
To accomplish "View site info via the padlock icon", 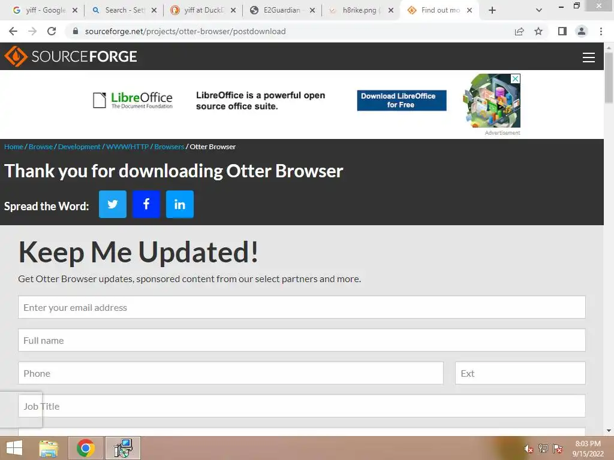I will point(76,31).
